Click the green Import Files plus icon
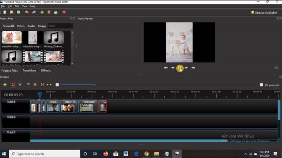 tap(42, 12)
